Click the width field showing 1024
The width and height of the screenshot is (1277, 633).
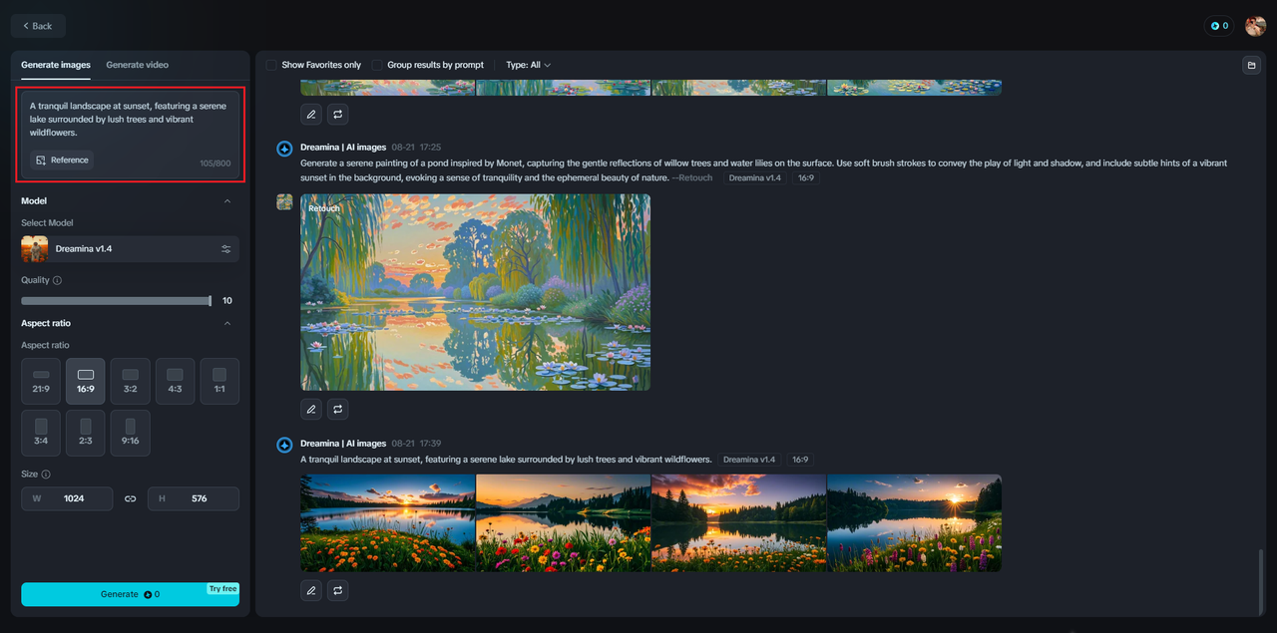point(67,498)
